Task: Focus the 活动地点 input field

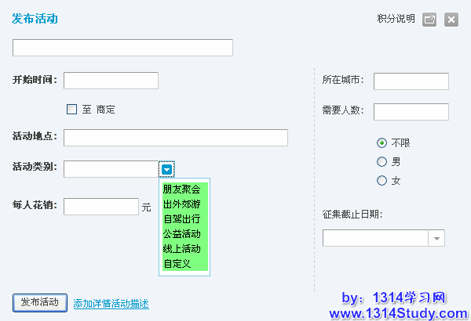Action: pos(176,138)
